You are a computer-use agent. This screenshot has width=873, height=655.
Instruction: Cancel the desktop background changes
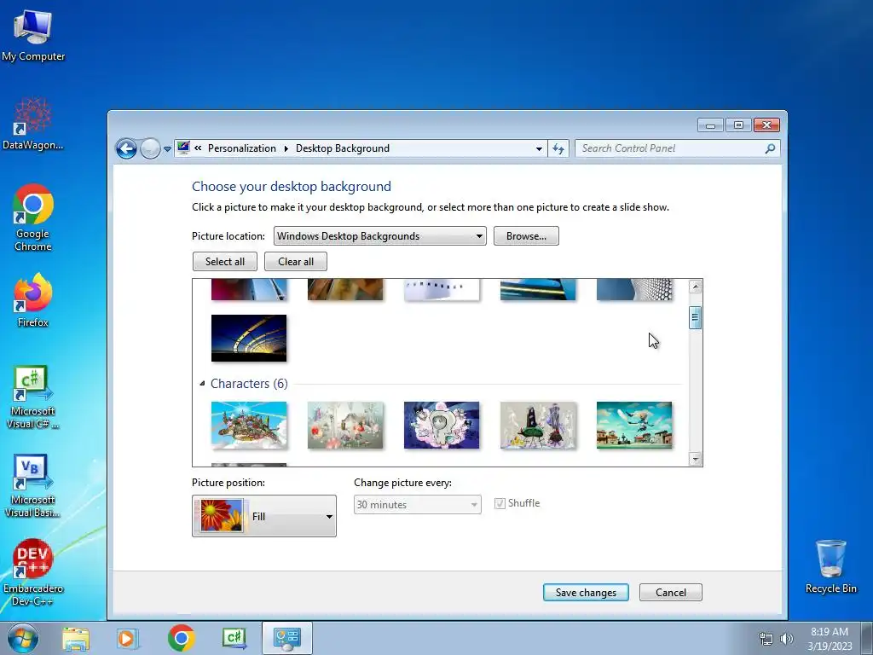[670, 593]
